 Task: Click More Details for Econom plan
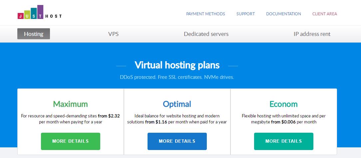pos(284,141)
